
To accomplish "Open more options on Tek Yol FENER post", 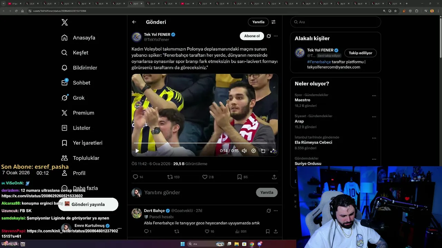I will pos(276,36).
